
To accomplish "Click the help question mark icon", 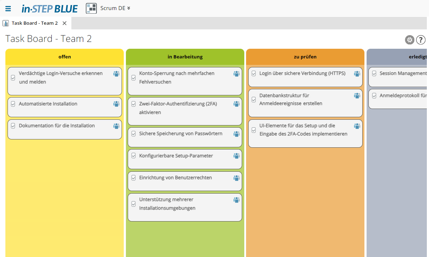I will [x=420, y=40].
